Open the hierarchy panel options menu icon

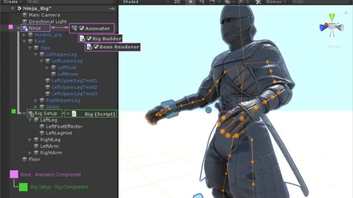click(x=112, y=8)
